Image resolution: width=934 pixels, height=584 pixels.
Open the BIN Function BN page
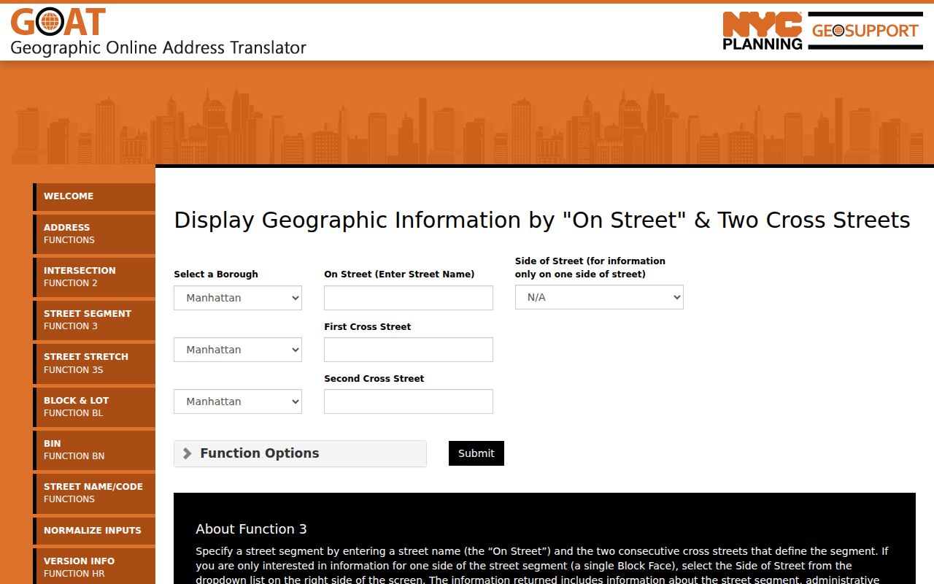[94, 450]
